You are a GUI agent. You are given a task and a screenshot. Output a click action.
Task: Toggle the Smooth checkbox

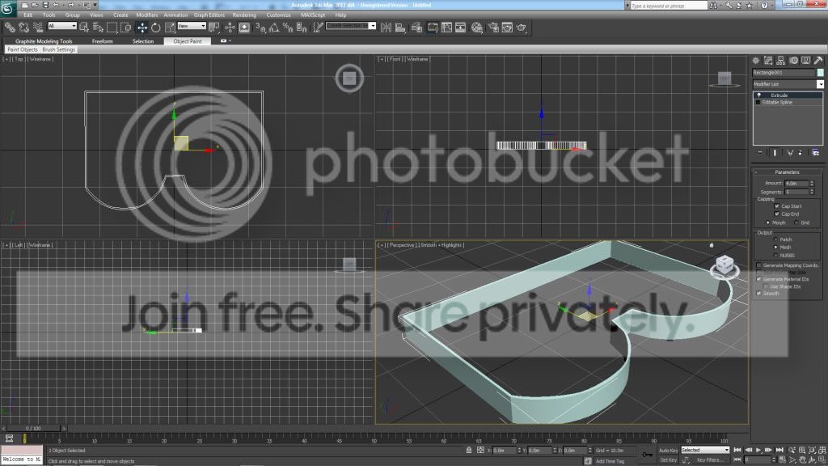[758, 293]
